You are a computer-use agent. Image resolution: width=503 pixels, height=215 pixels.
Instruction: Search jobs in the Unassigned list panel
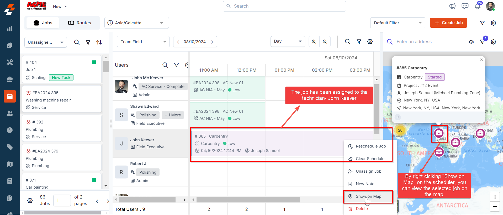[x=77, y=42]
